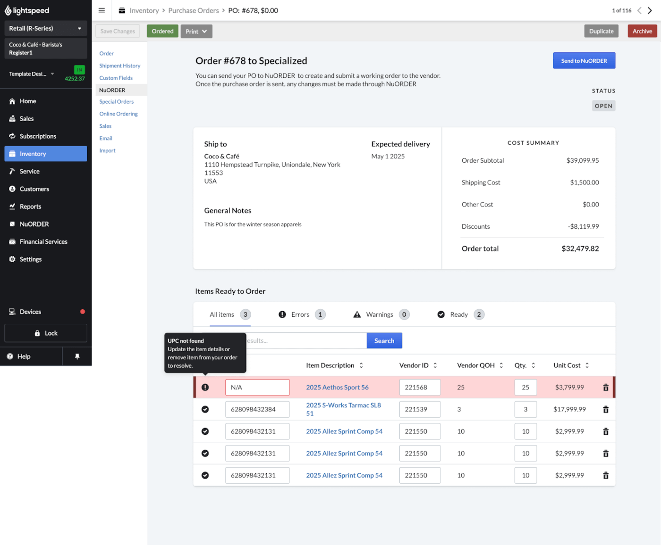Click the Duplicate button
The height and width of the screenshot is (545, 661).
point(602,31)
